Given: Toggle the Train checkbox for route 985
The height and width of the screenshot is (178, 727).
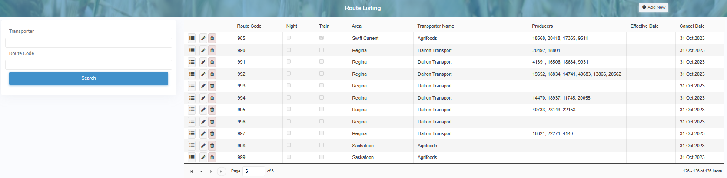Looking at the screenshot, I should pos(322,38).
